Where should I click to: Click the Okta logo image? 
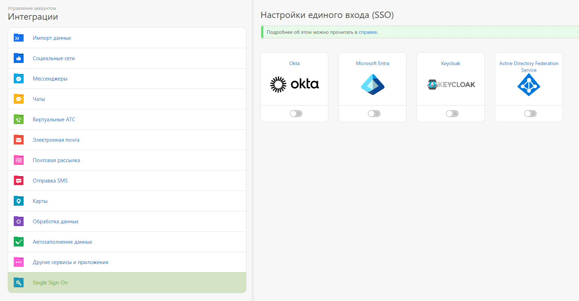point(294,84)
